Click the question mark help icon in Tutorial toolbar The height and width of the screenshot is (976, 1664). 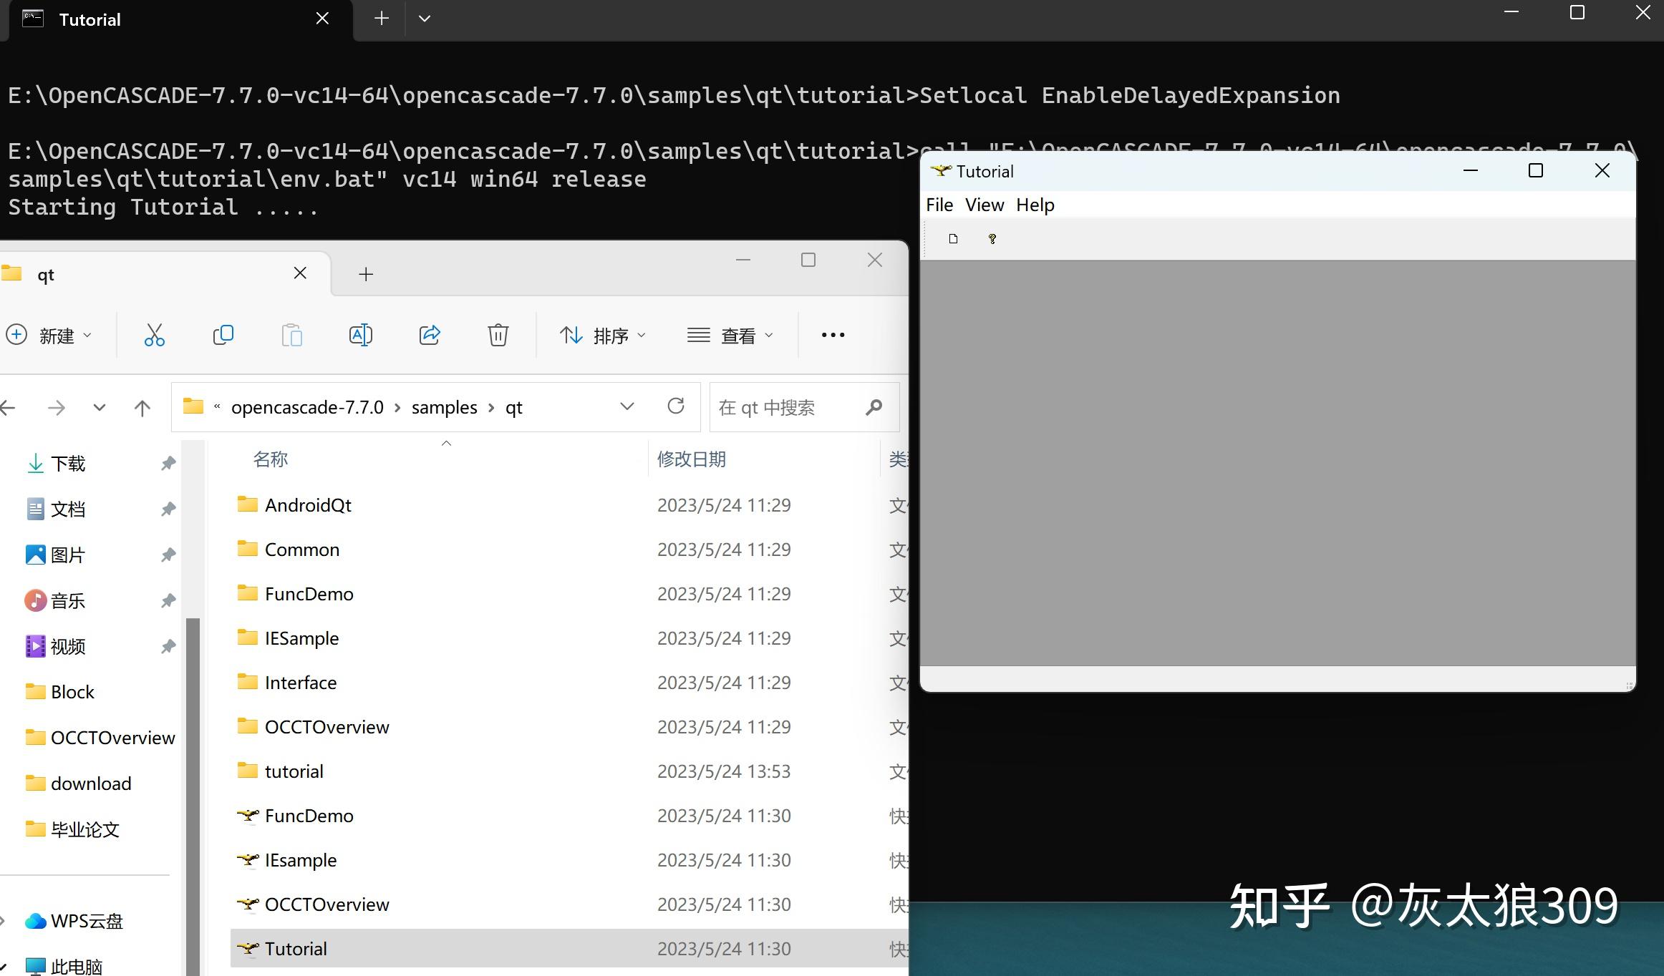[992, 239]
